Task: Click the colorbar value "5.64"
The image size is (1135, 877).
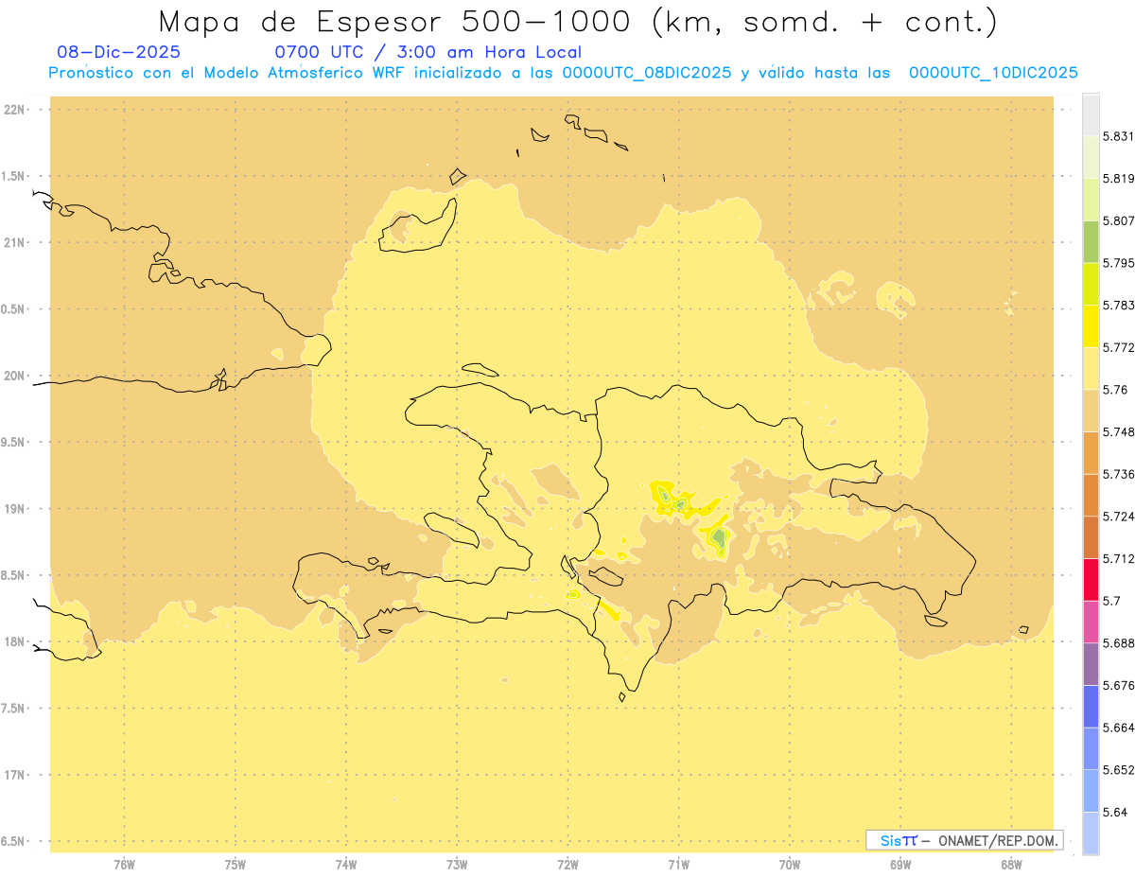Action: click(x=1115, y=812)
